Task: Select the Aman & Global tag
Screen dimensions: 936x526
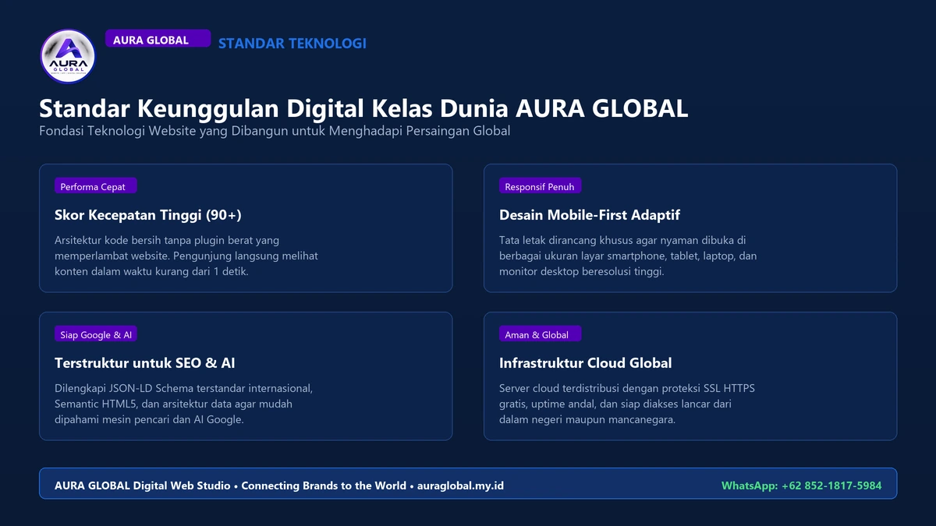Action: click(540, 334)
